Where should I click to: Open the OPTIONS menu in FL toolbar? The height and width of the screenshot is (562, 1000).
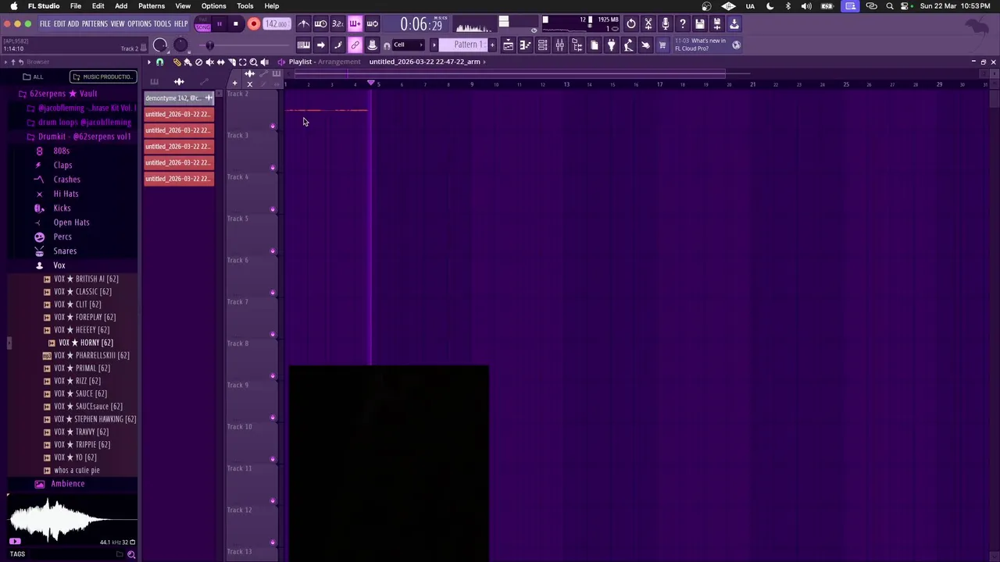pyautogui.click(x=139, y=24)
